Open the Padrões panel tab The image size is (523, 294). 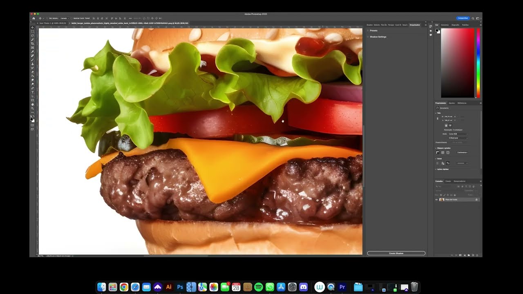pos(465,25)
